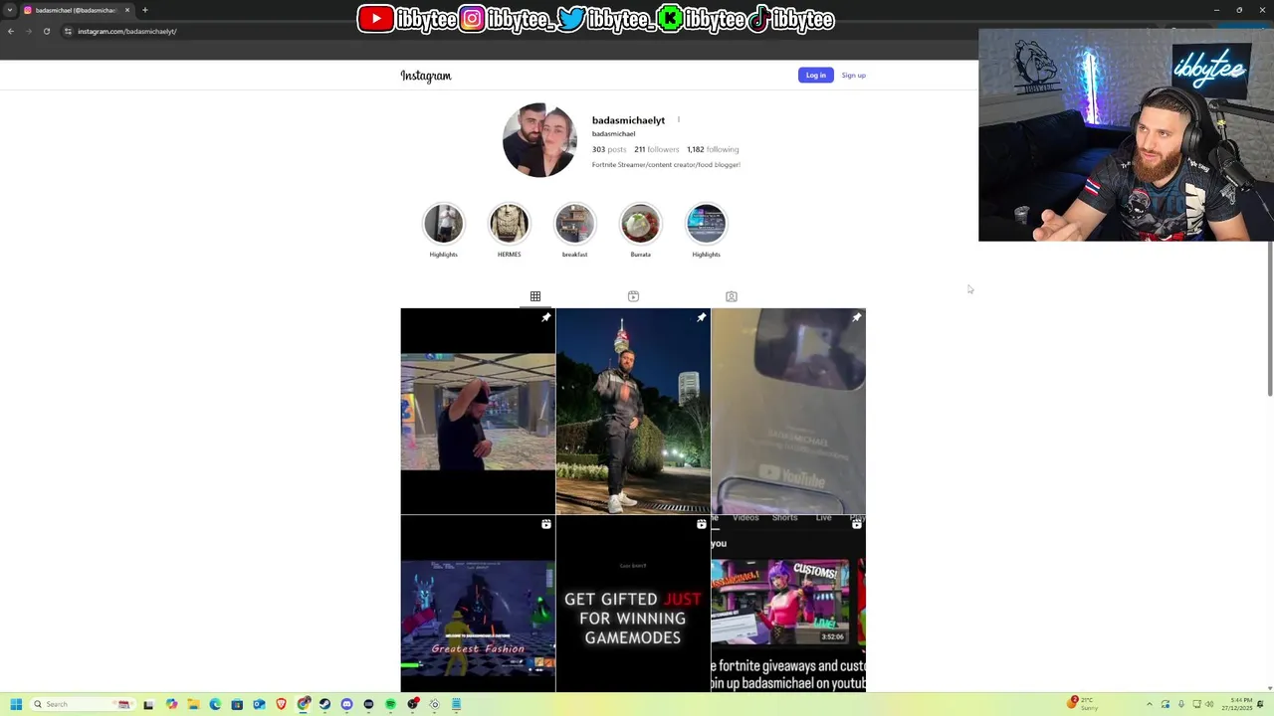Click the 303 posts count
Viewport: 1274px width, 716px height.
609,149
